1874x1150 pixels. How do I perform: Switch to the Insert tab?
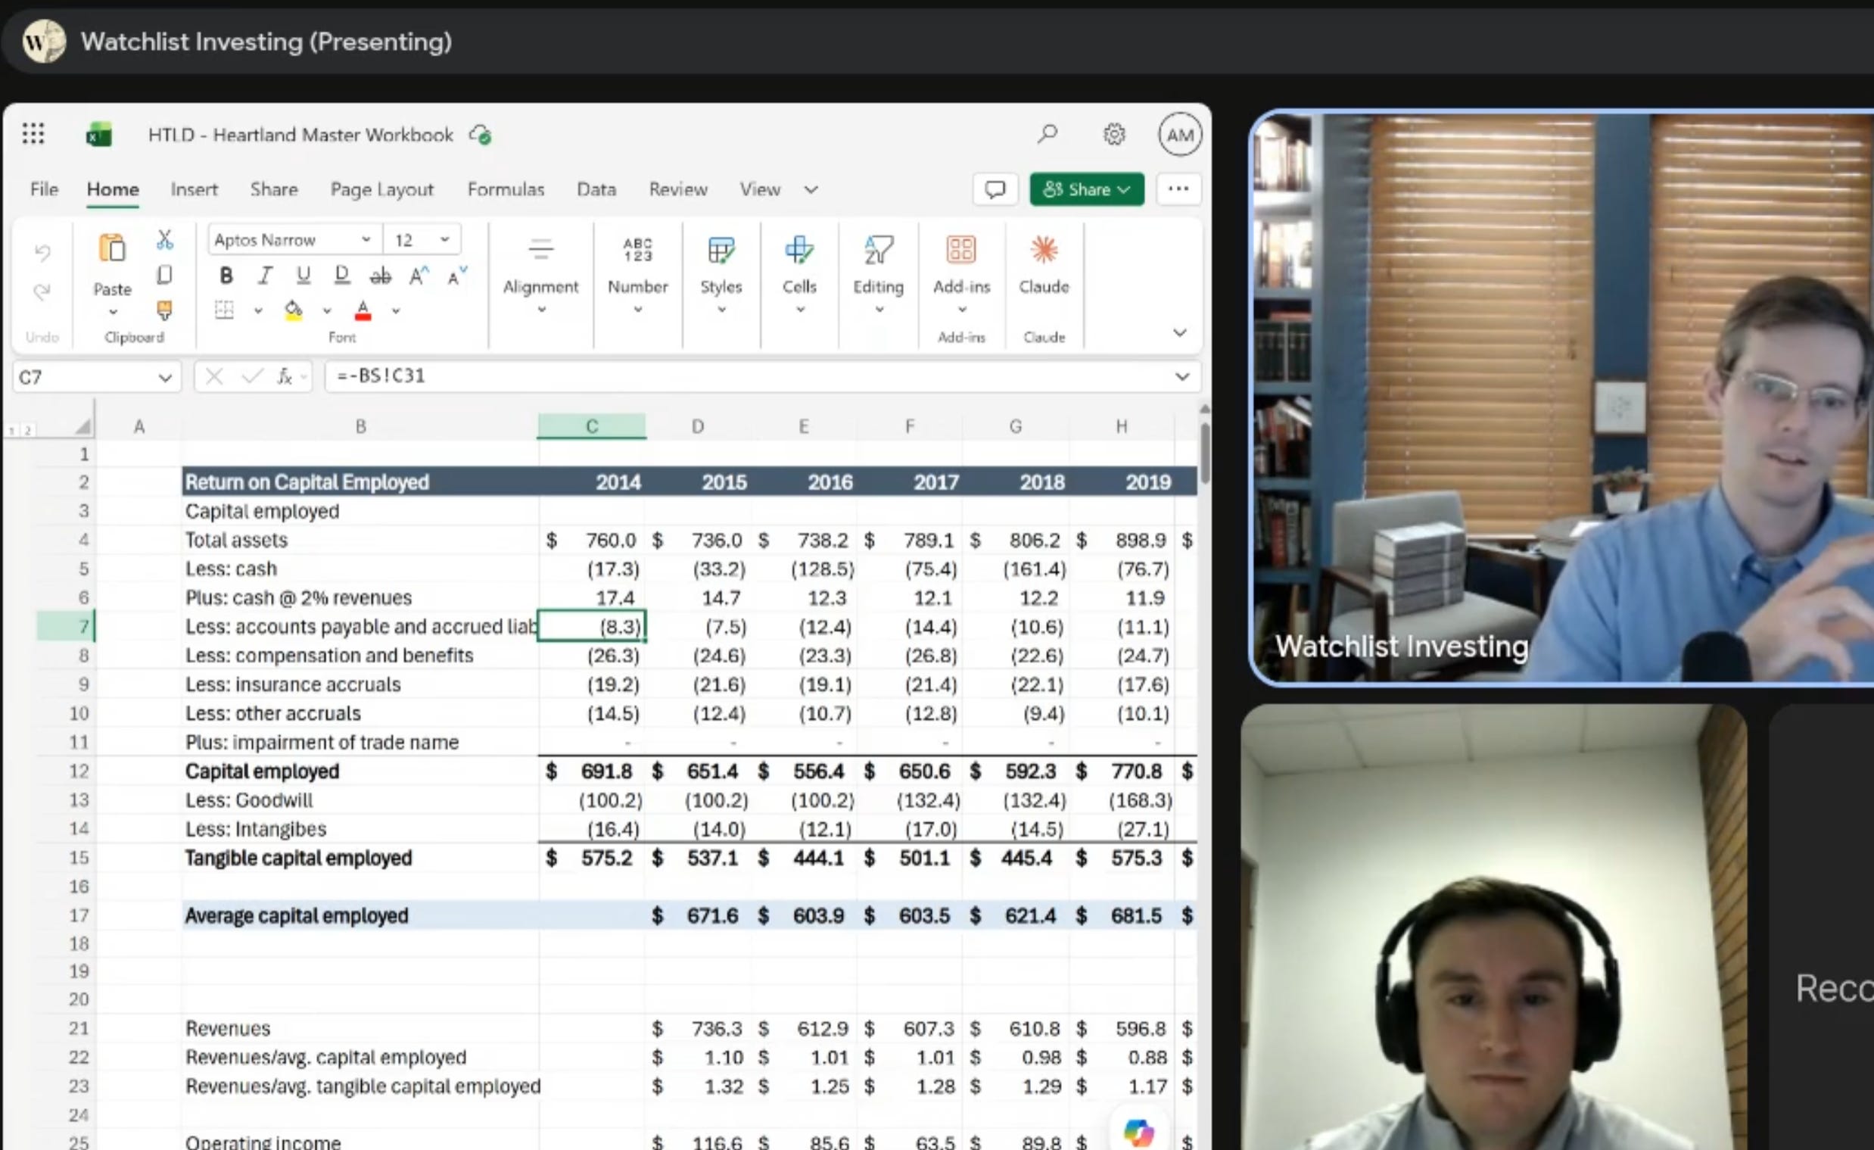click(194, 189)
